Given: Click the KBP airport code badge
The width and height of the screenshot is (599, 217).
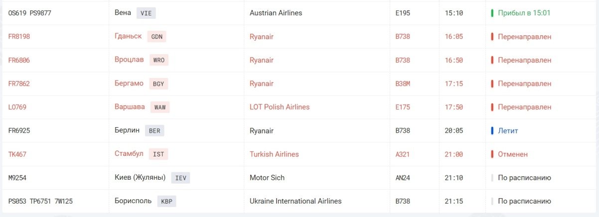Looking at the screenshot, I should [166, 202].
